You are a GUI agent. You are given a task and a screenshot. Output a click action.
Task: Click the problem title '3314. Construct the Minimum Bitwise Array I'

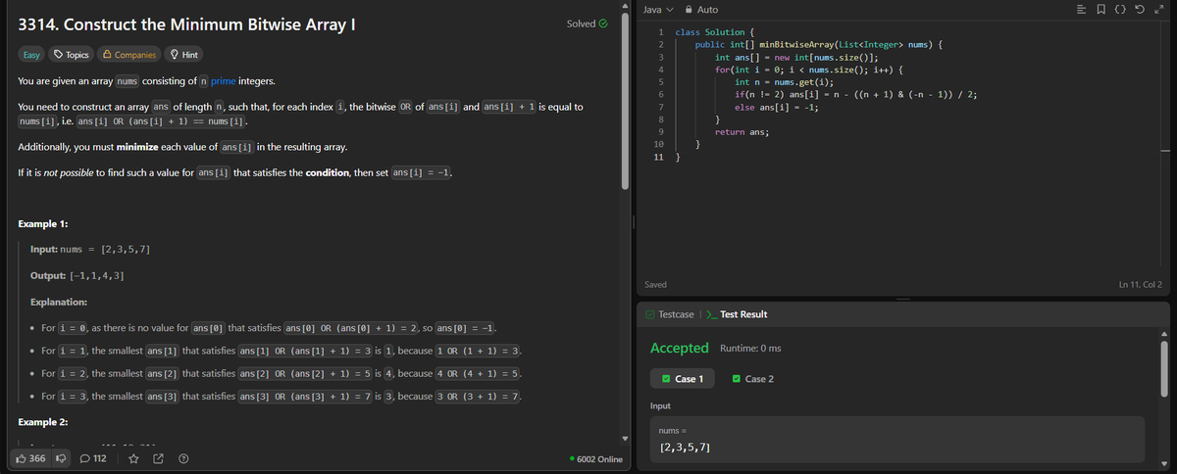(x=185, y=24)
